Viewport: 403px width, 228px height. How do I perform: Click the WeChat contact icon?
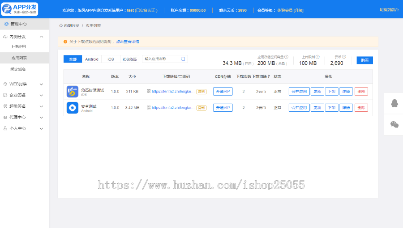tap(394, 124)
